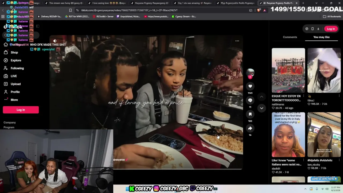Open 'Cgeezy Stream - Kic...' bookmark
The width and height of the screenshot is (343, 193).
[x=184, y=16]
